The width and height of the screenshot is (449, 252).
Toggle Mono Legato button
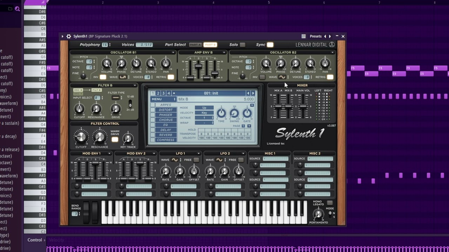click(x=329, y=203)
